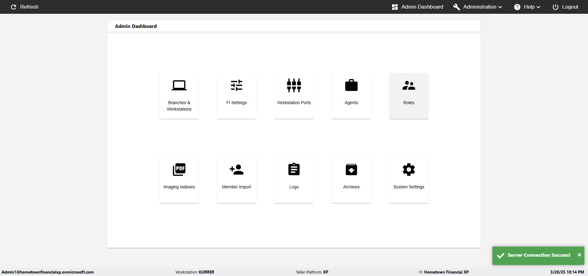Open the Workstation Ports plug icon
The width and height of the screenshot is (588, 276).
pos(294,85)
